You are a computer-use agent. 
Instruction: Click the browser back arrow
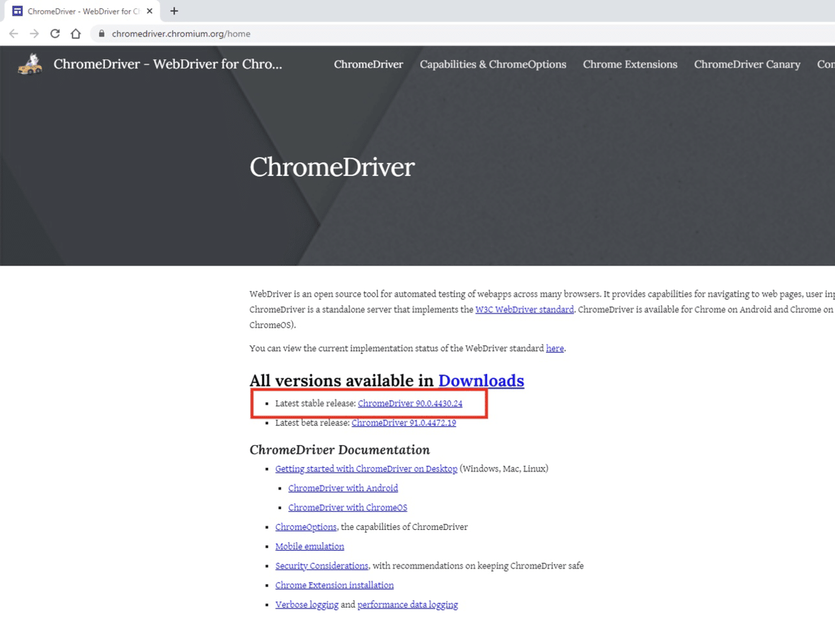coord(14,33)
